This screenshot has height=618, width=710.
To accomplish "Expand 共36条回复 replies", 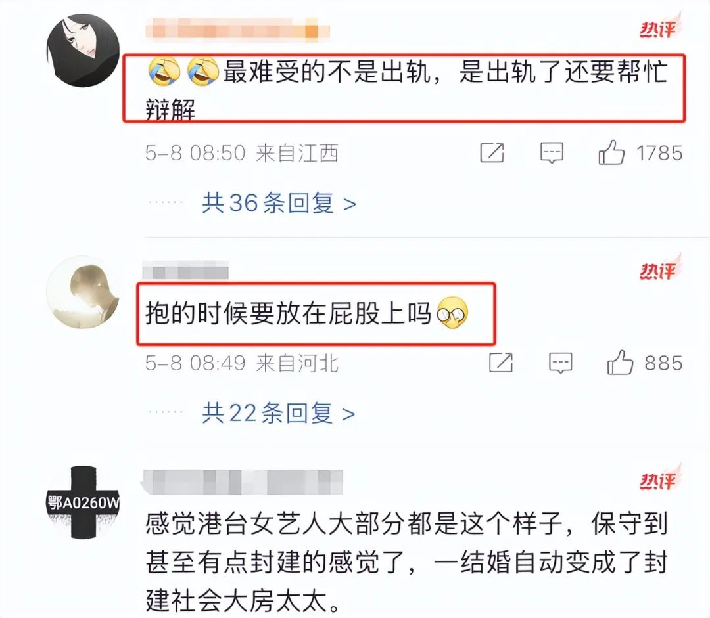I will tap(279, 203).
